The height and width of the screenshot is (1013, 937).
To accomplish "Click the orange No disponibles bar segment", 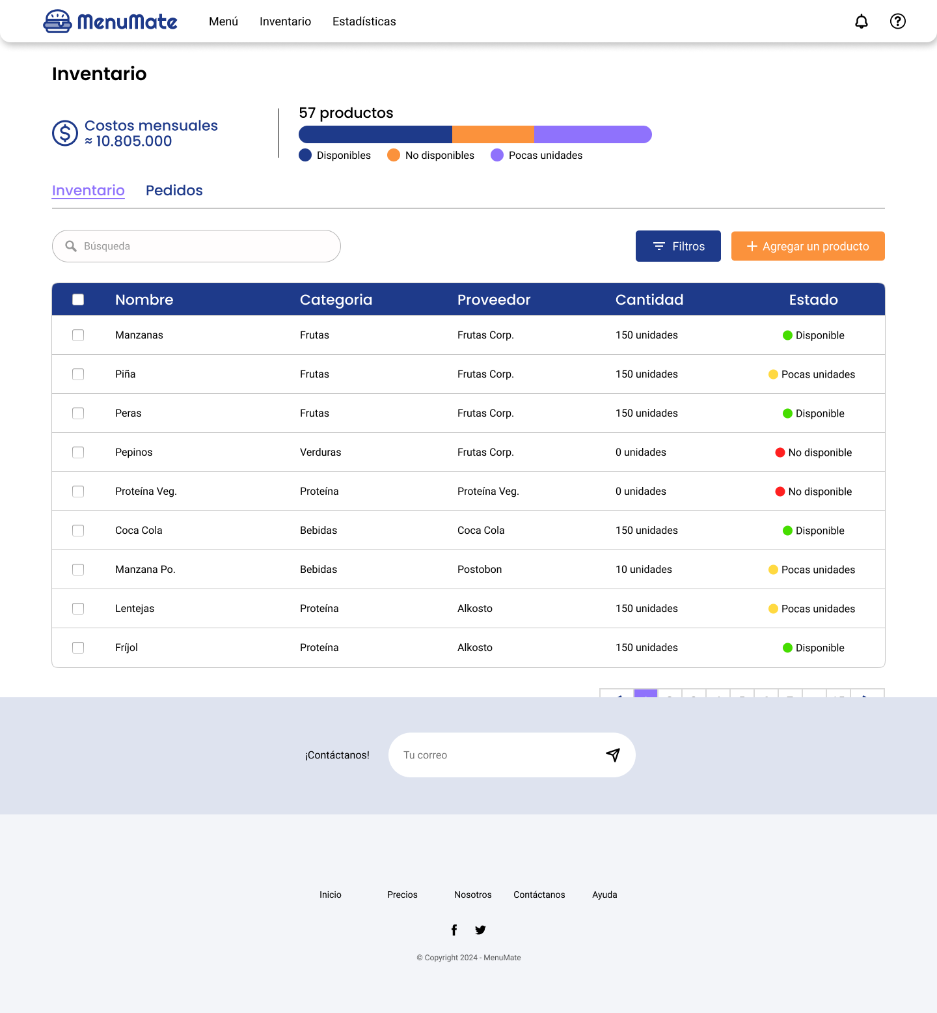I will (493, 134).
